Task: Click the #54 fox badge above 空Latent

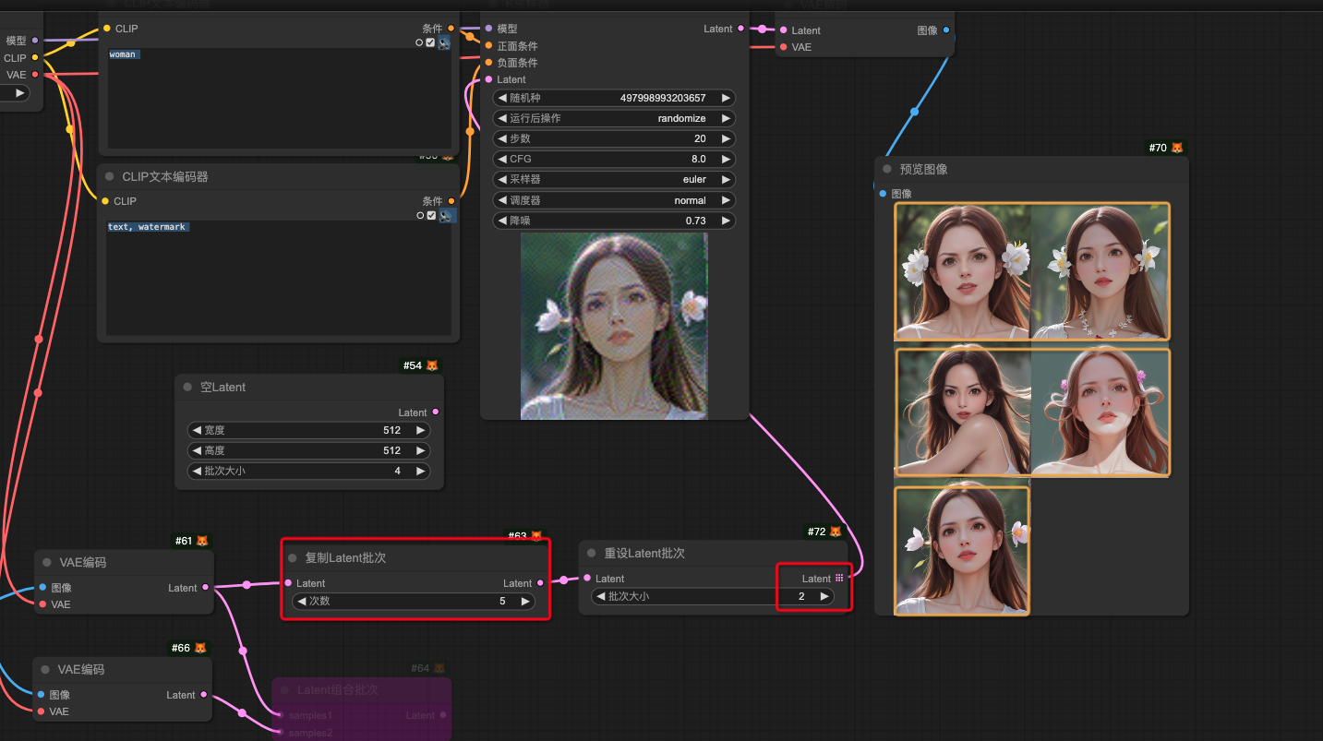Action: 421,365
